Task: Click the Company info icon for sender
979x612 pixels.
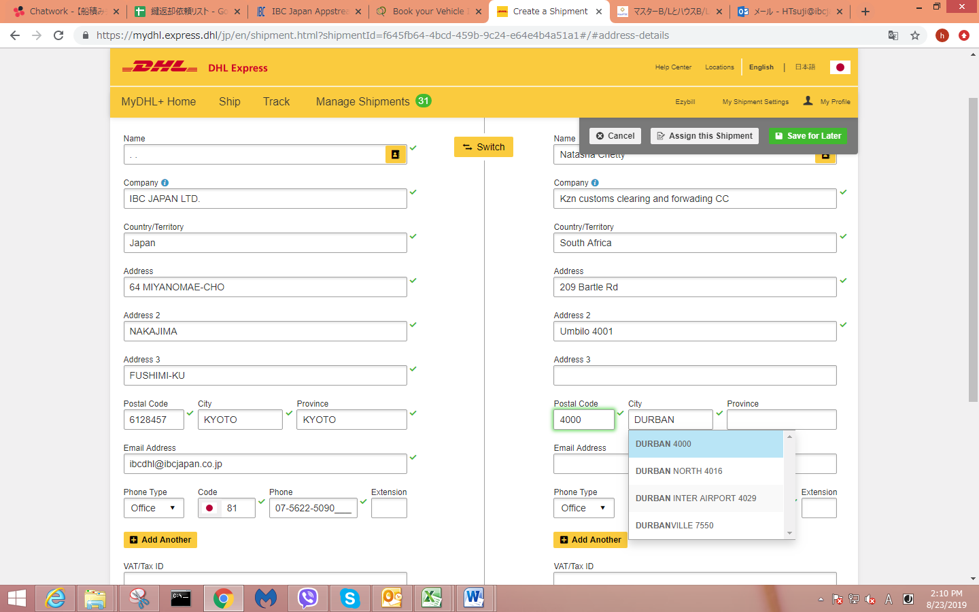Action: tap(165, 183)
